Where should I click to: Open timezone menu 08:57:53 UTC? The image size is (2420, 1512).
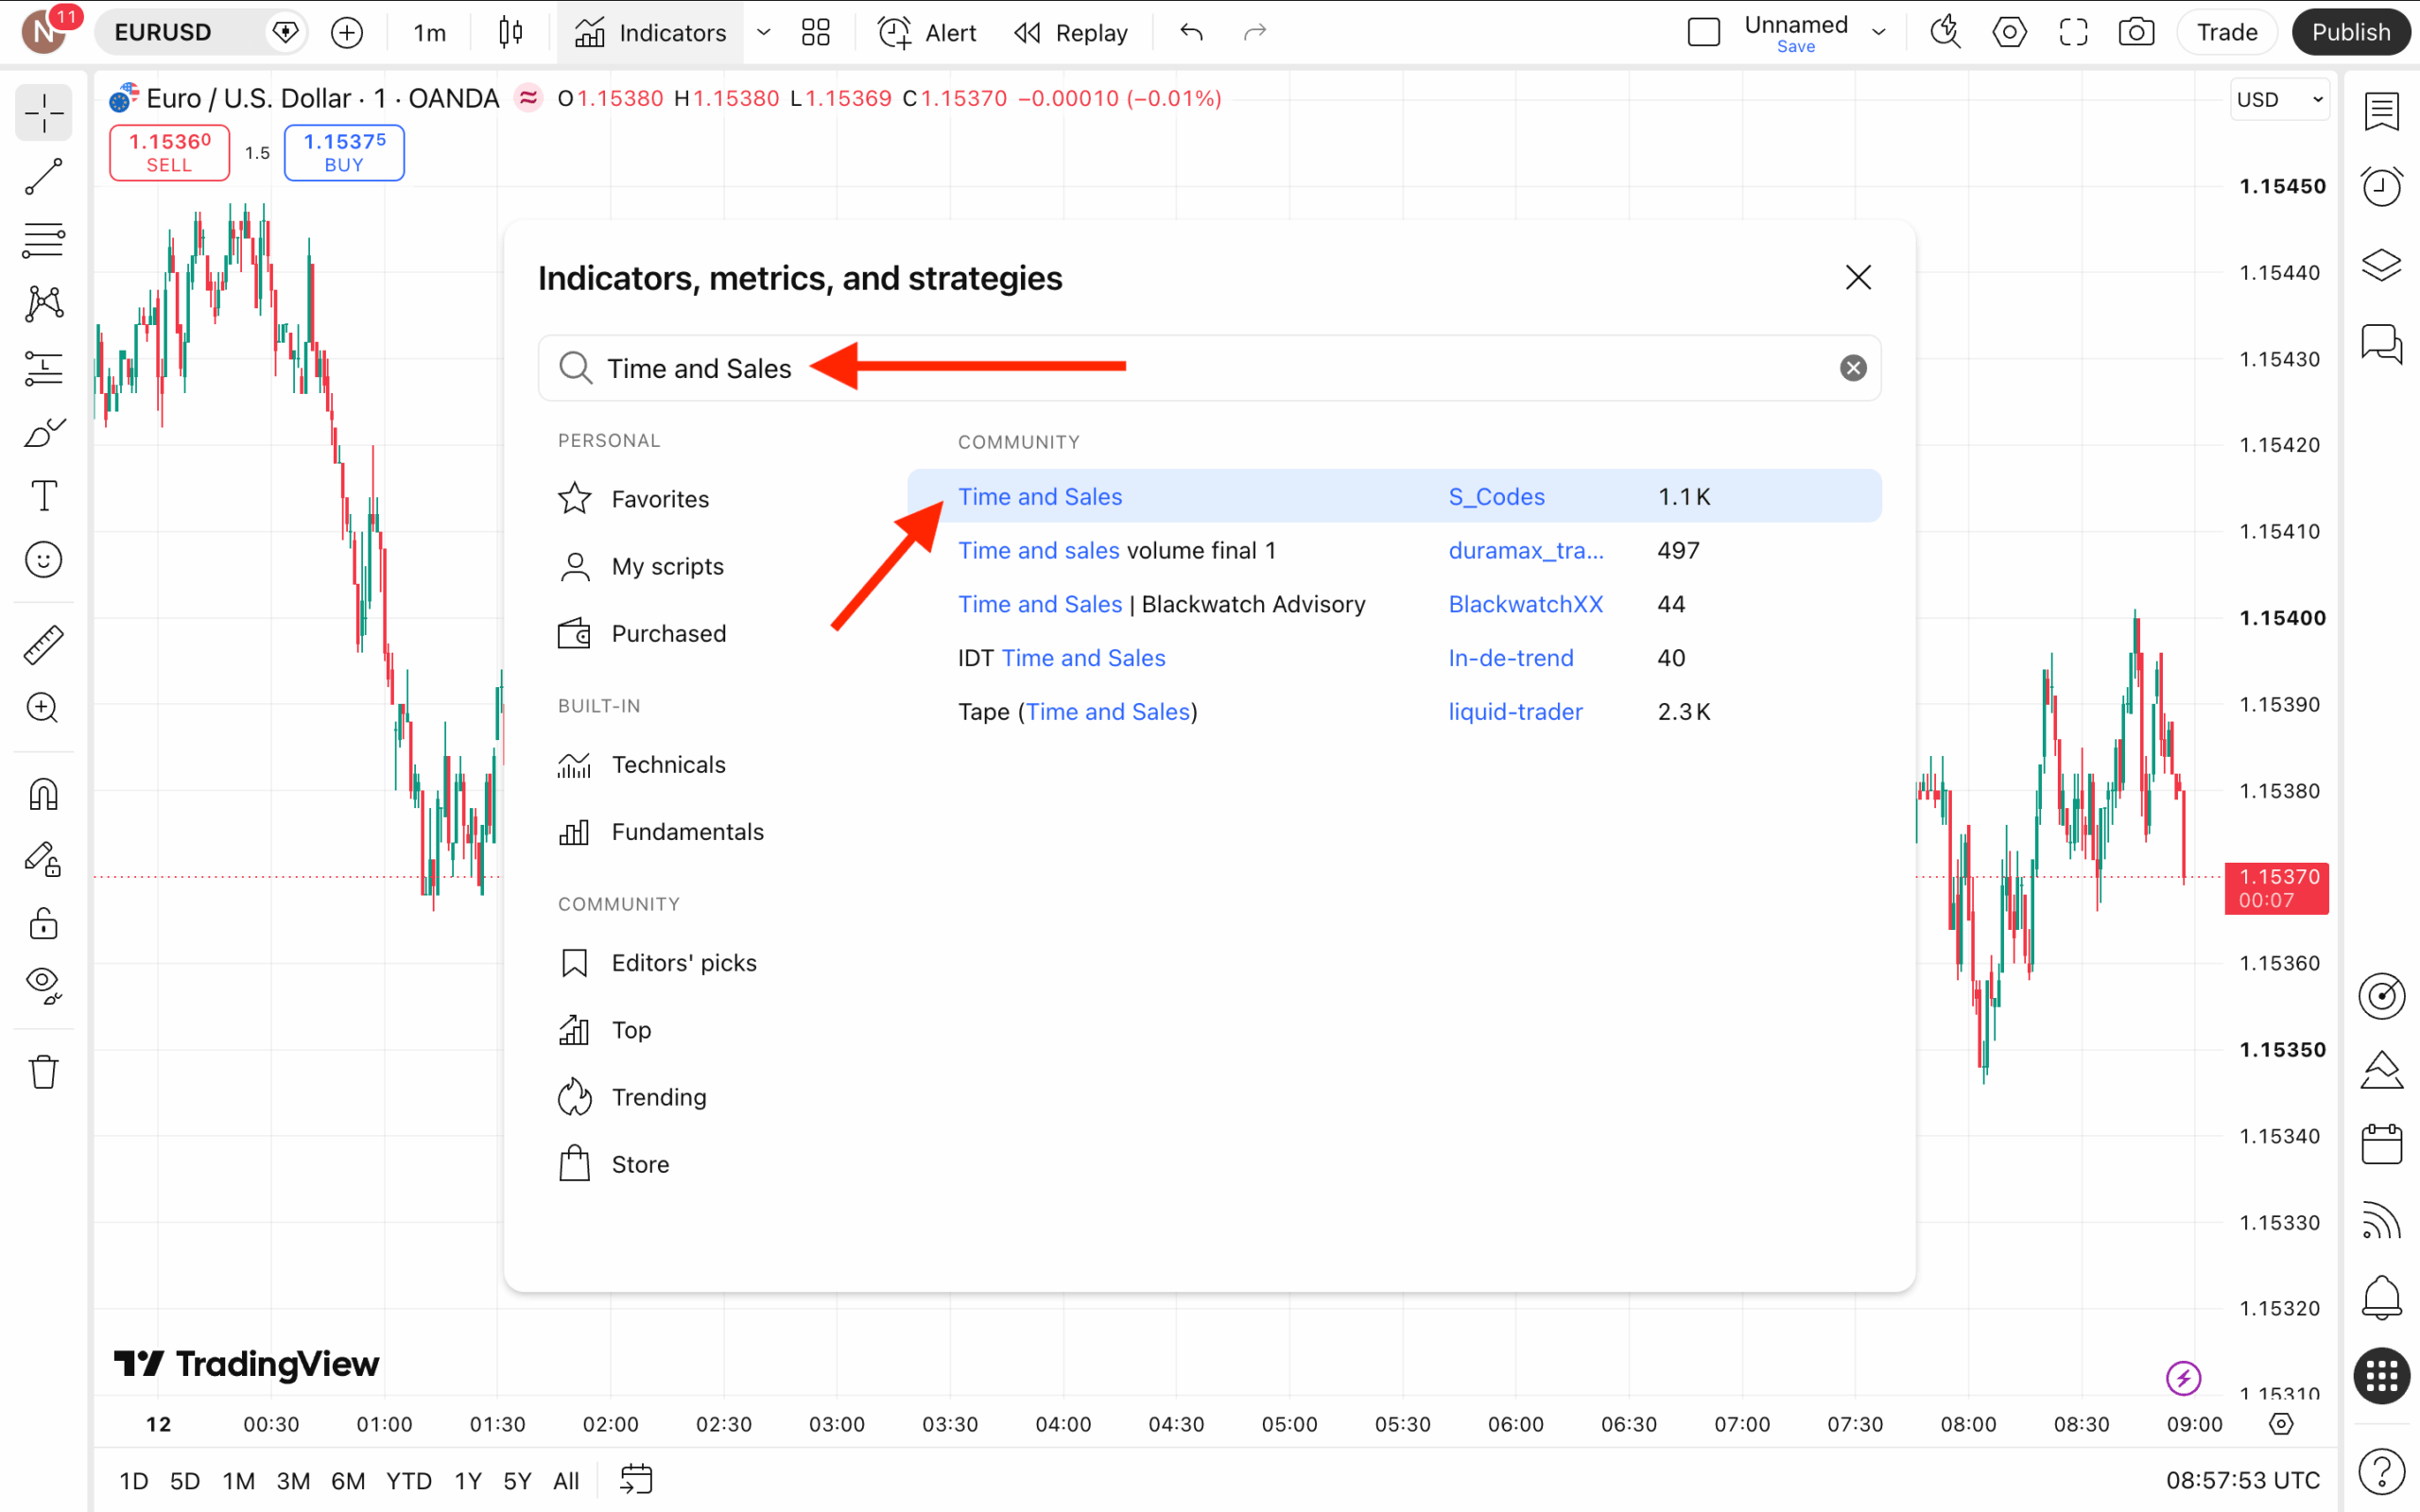(x=2242, y=1480)
